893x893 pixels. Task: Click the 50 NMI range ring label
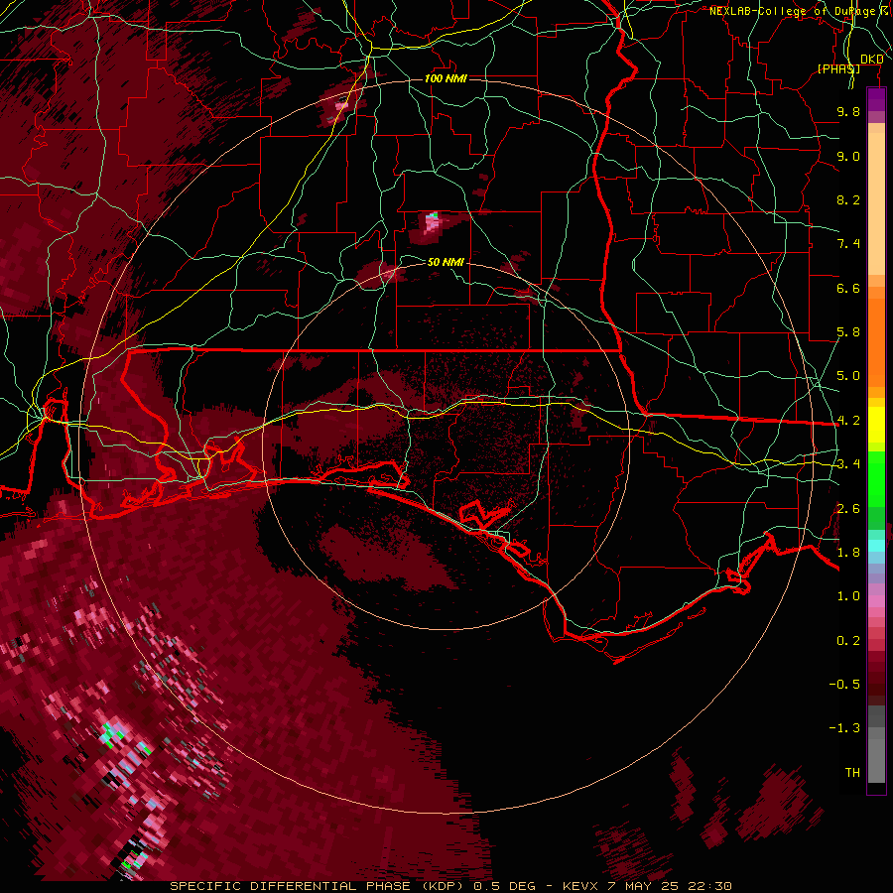[446, 262]
